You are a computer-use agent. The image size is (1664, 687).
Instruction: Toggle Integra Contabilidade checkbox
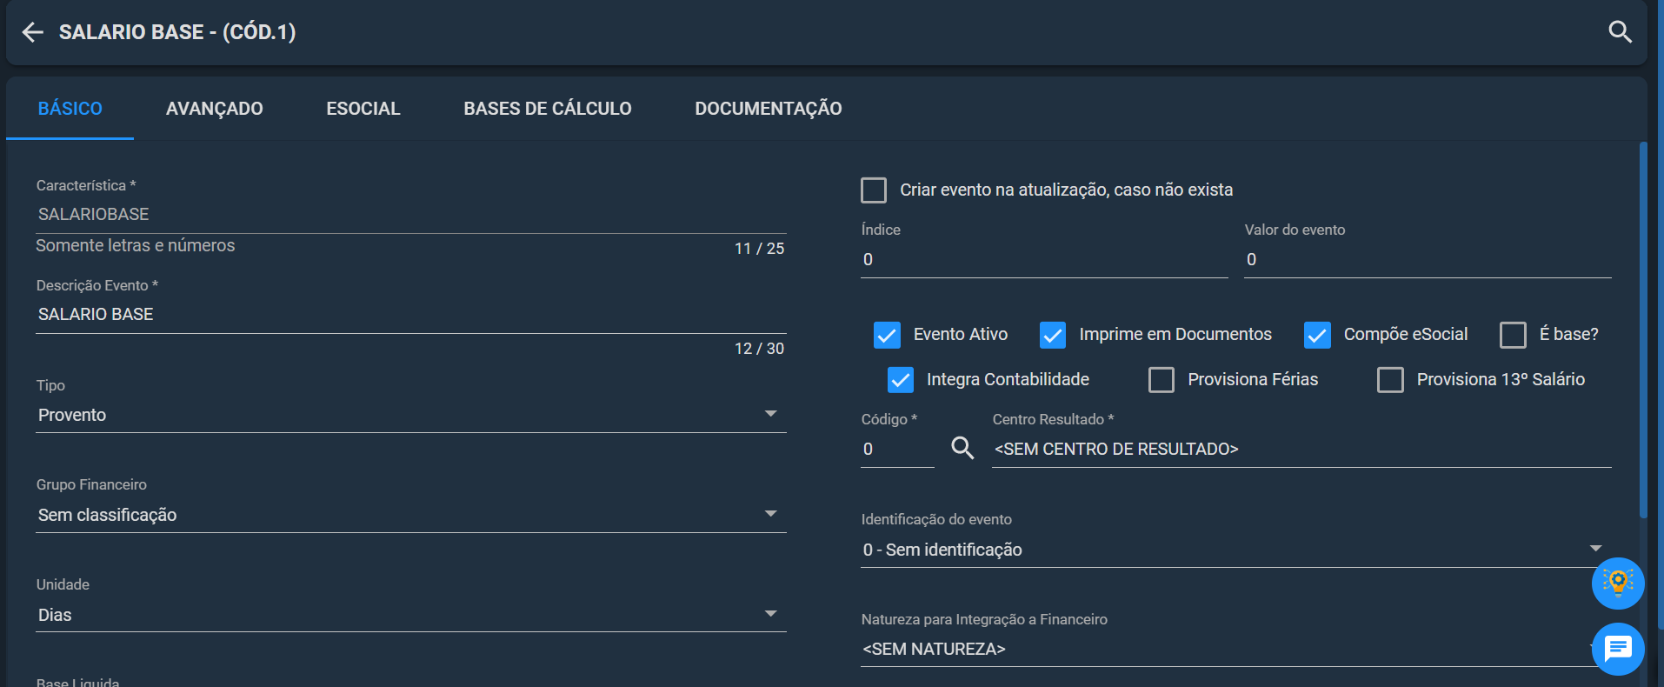click(901, 380)
